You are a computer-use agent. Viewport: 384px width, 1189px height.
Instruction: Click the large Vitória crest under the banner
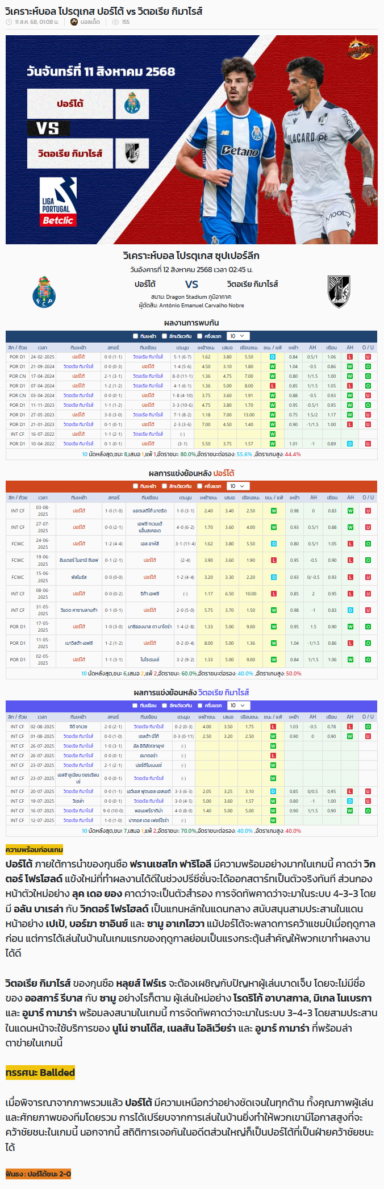[x=339, y=292]
